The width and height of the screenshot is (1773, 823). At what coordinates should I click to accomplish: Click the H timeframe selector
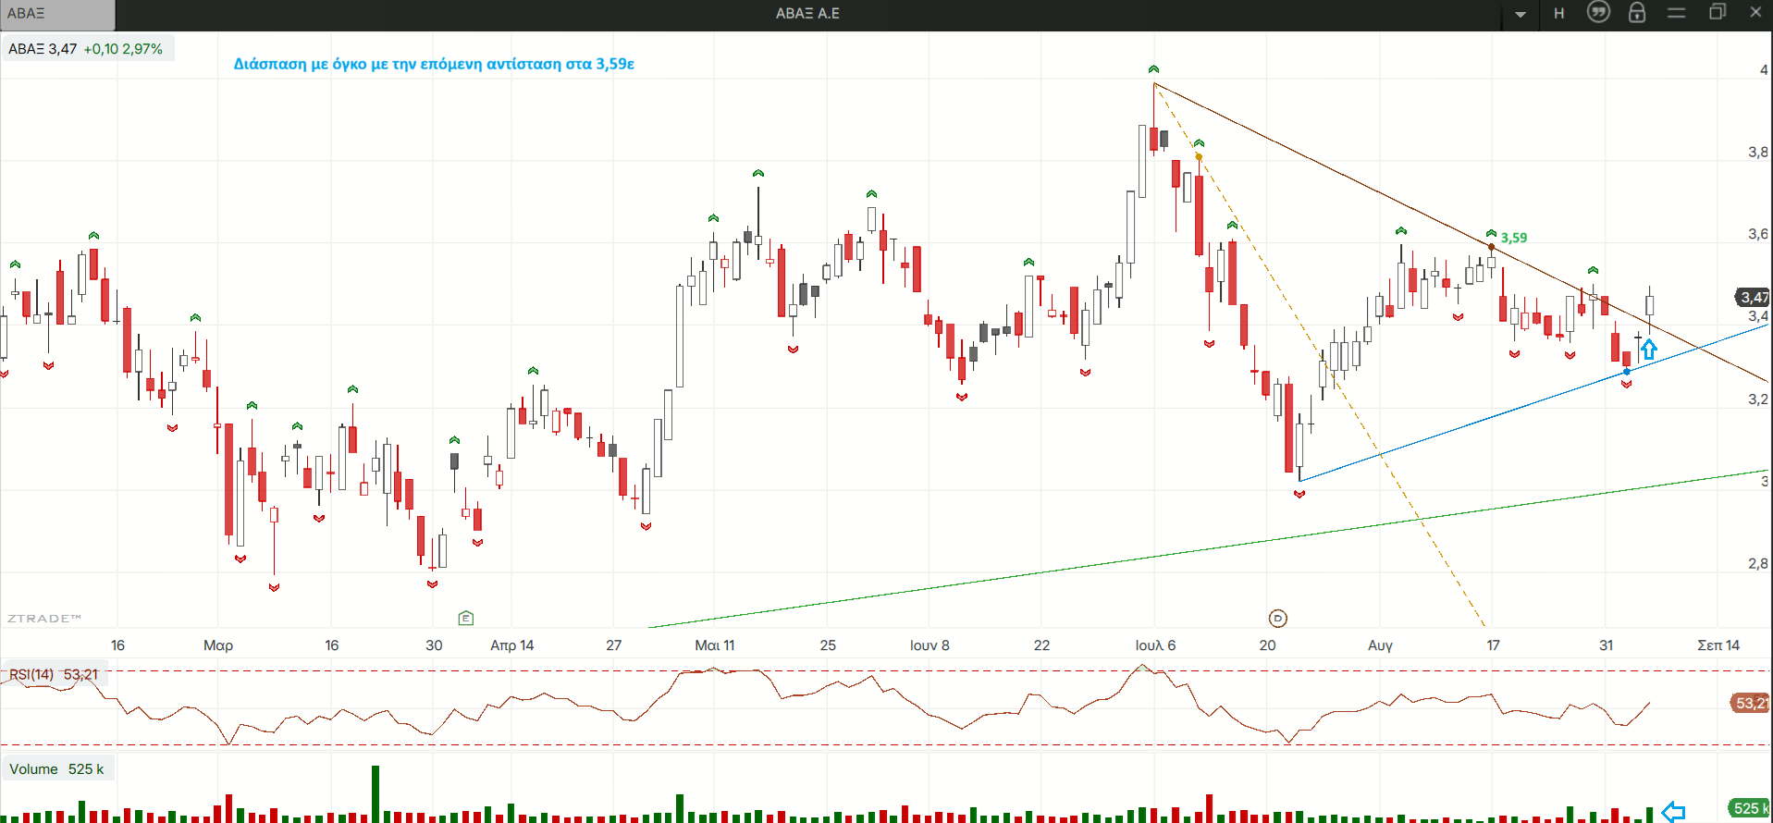click(1559, 14)
